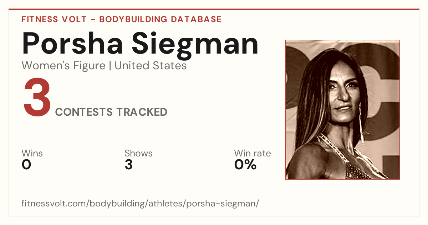
Task: Select the Shows stat label
Action: 138,153
